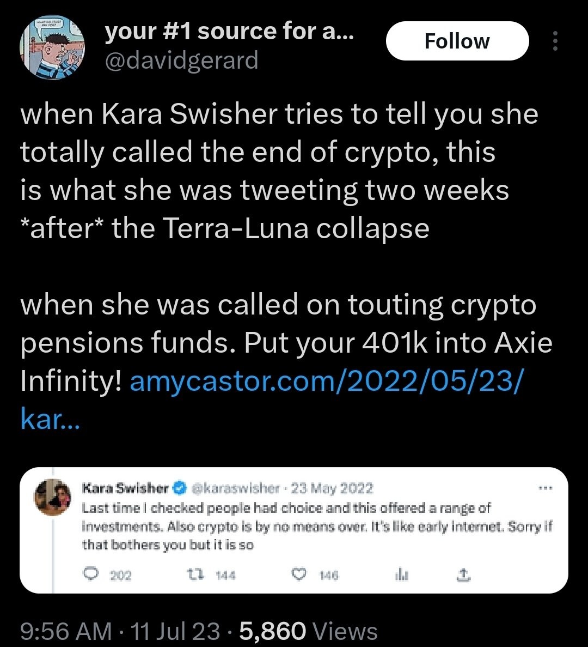Open quoted tweet's three-dot menu
Screen dimensions: 588x647
(546, 488)
